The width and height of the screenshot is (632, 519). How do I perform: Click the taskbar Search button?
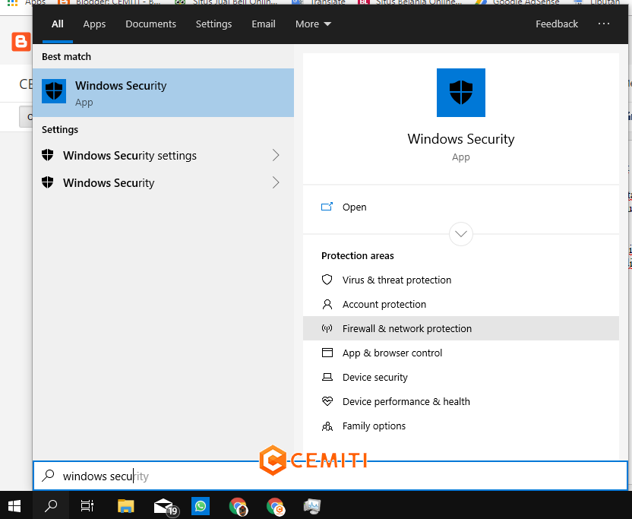51,505
